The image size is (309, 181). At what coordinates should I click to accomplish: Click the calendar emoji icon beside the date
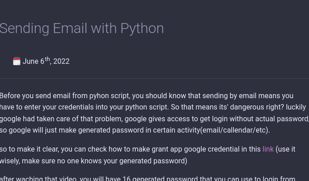[17, 61]
